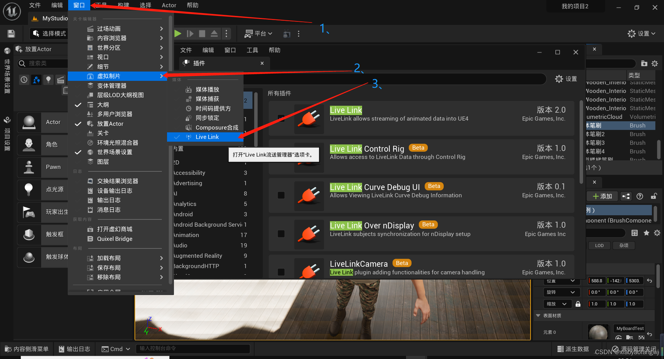Open Details property matrix grid icon
This screenshot has height=359, width=664.
click(x=635, y=233)
